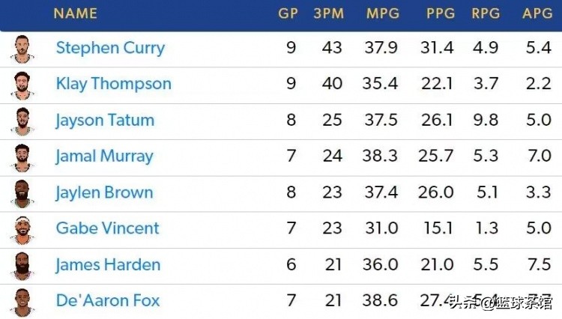The width and height of the screenshot is (562, 319).
Task: Select the Jaylen Brown name link
Action: 104,192
